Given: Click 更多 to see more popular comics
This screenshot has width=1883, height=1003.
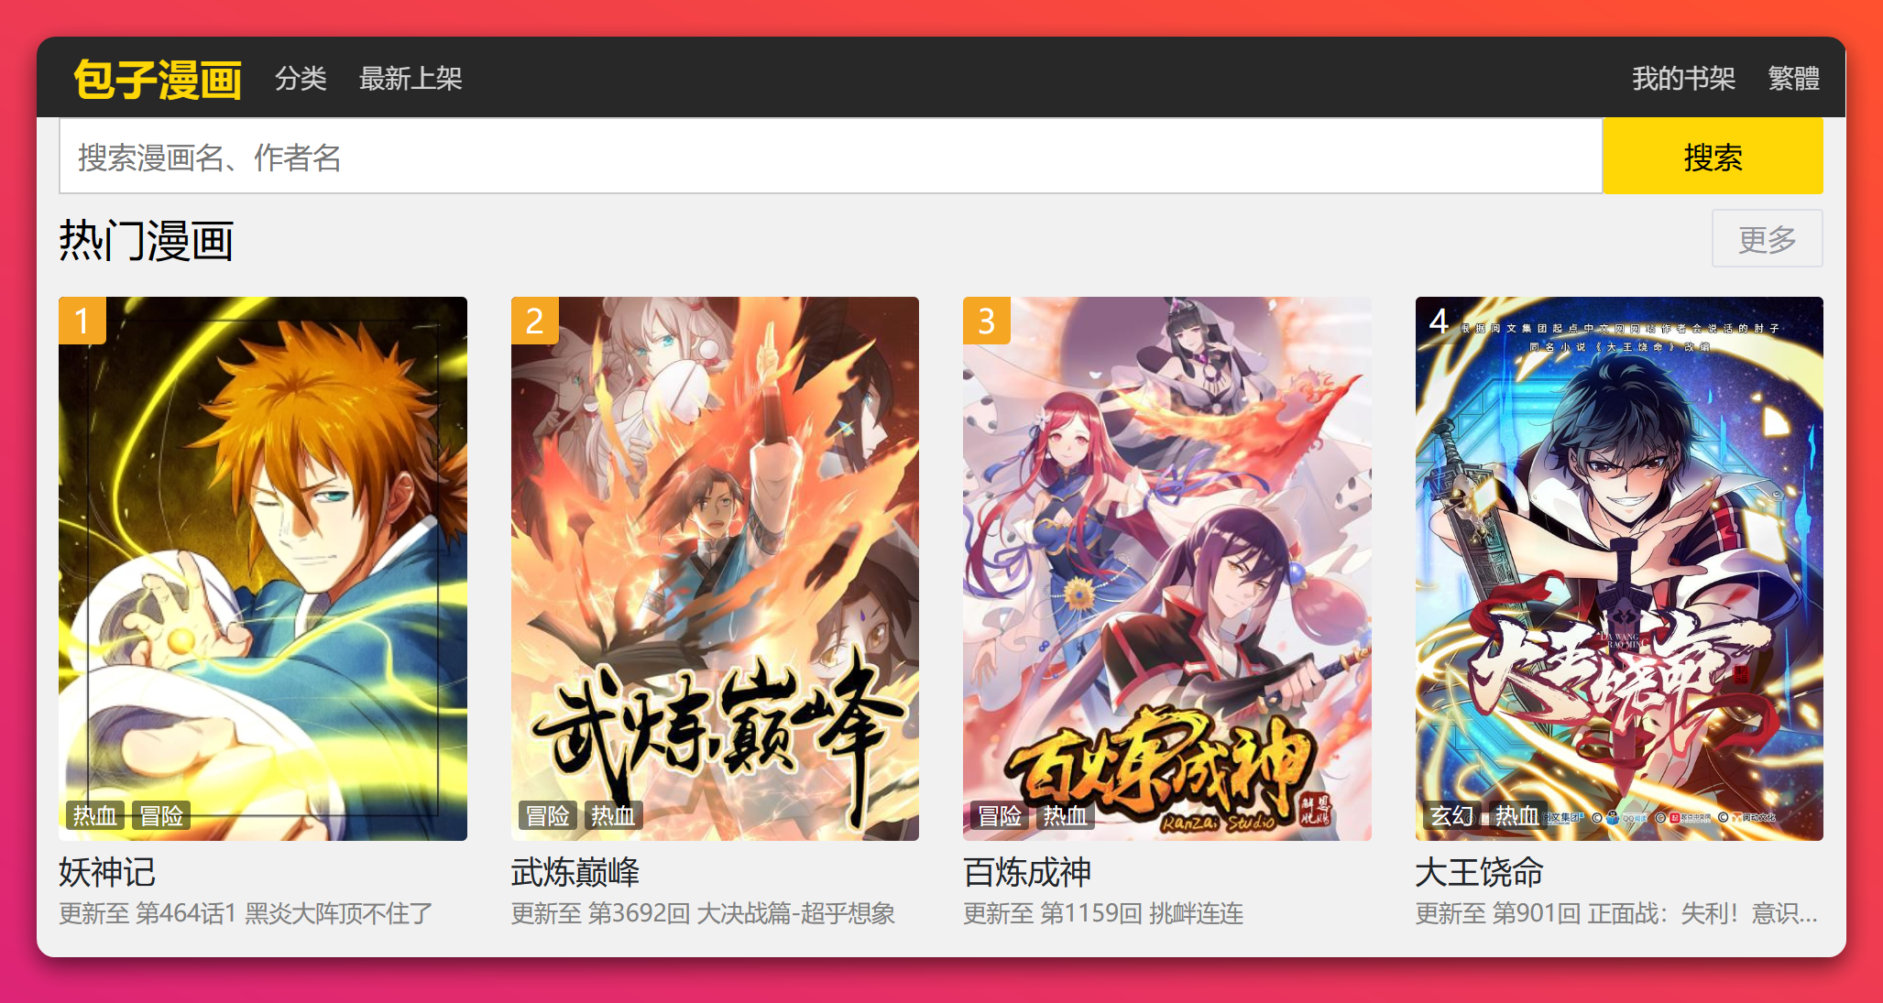Looking at the screenshot, I should pyautogui.click(x=1767, y=239).
